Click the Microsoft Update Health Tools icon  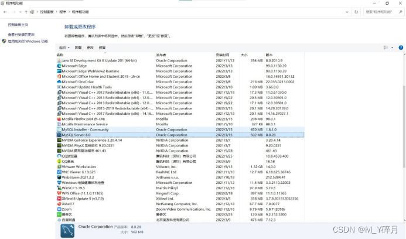[59, 87]
